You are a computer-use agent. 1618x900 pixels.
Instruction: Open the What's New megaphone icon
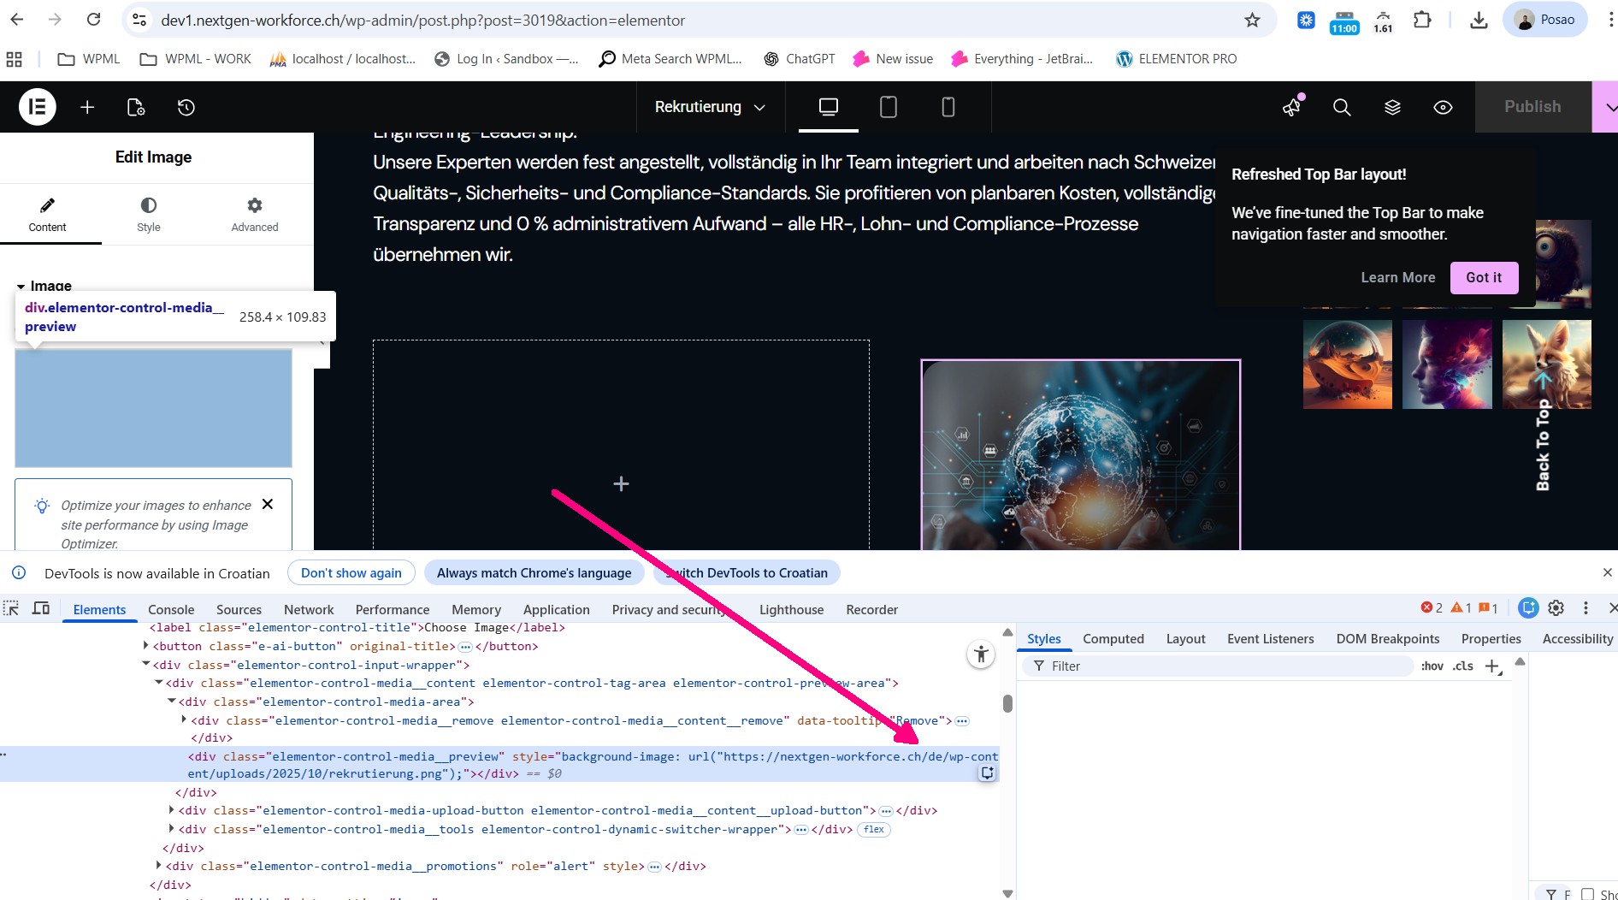click(x=1291, y=107)
